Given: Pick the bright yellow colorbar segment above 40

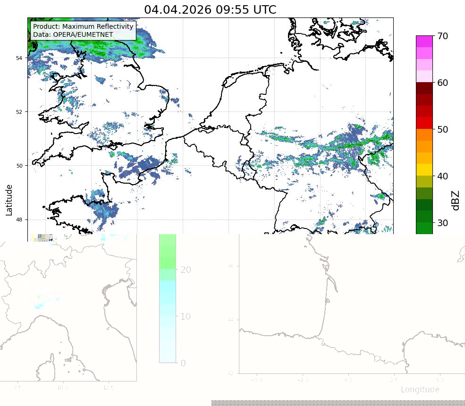Looking at the screenshot, I should [424, 170].
